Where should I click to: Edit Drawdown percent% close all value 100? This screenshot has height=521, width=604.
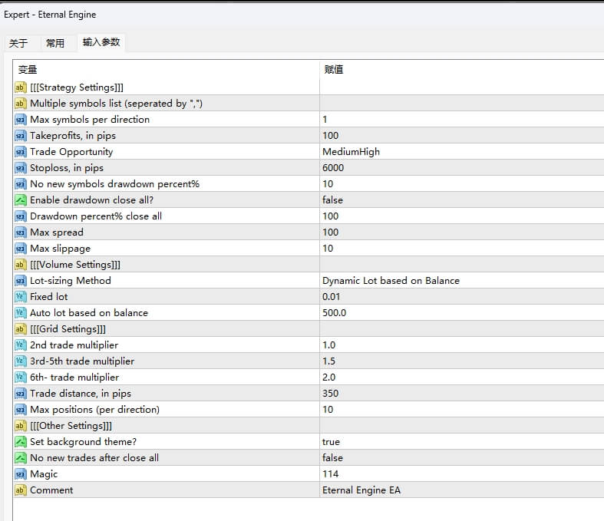[x=331, y=216]
